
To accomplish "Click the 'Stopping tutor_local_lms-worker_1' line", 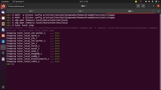I will coord(33,41).
